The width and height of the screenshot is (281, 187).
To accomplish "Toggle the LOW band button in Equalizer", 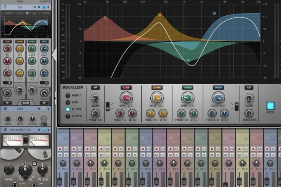I will 126,88.
